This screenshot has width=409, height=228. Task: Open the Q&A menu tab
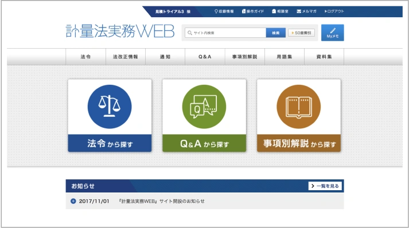(x=205, y=57)
